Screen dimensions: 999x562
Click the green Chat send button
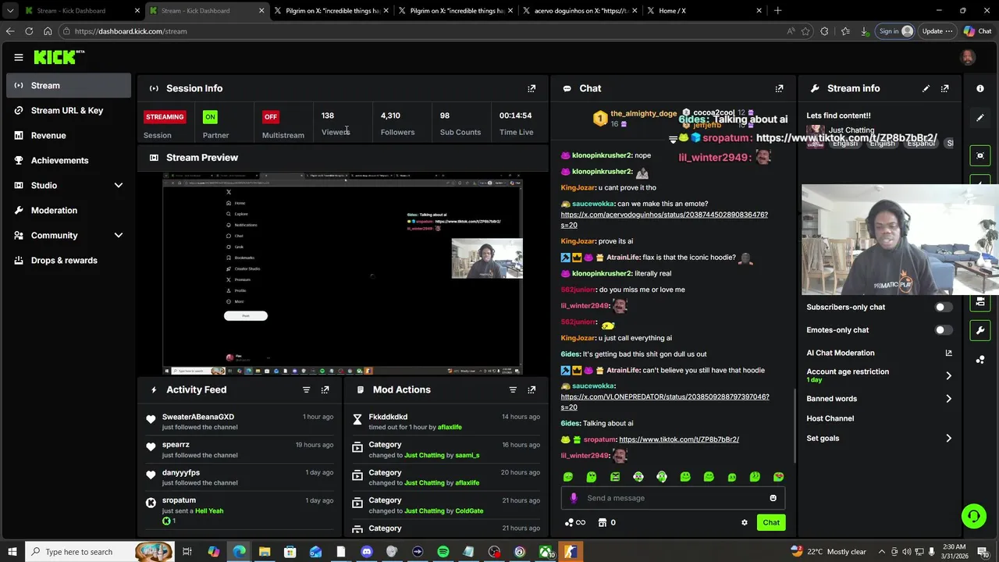771,522
